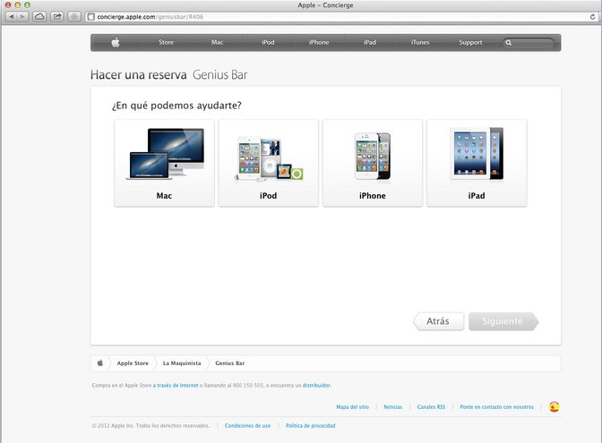
Task: Open iPhone in navigation bar
Action: (319, 43)
